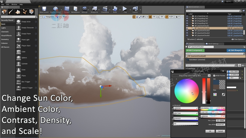Click Edit BP_QuantumClouds link for BP_QuantumClouds4

[x=235, y=33]
